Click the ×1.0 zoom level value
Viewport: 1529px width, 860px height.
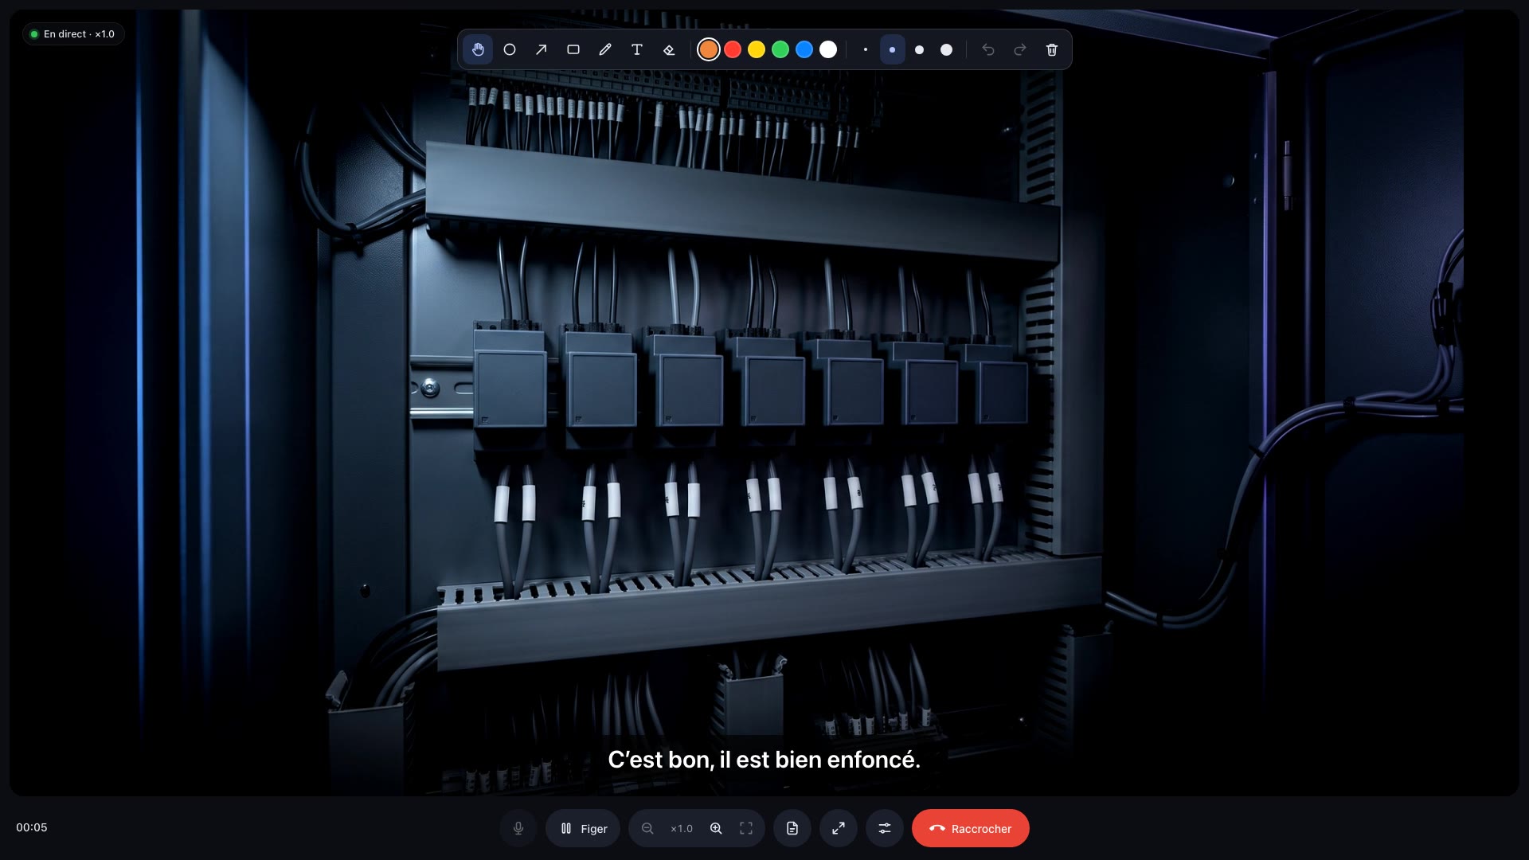pyautogui.click(x=682, y=829)
